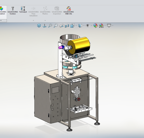Viewport: 144px width, 138px height.
Task: Click the SOLIDWORKS Inspection add-in
Action: coord(57,11)
